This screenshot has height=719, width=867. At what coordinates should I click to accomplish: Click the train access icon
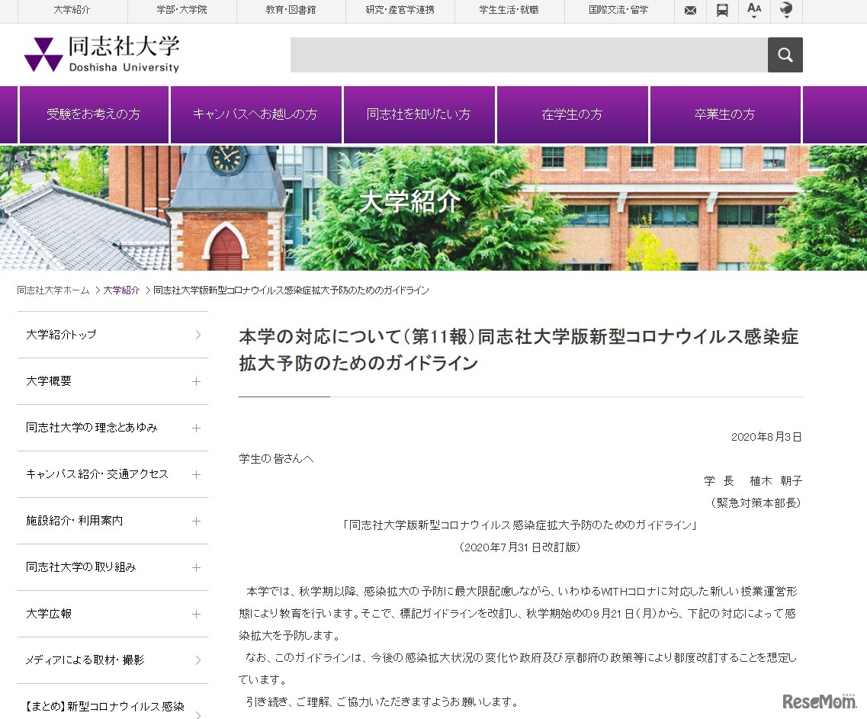coord(722,11)
